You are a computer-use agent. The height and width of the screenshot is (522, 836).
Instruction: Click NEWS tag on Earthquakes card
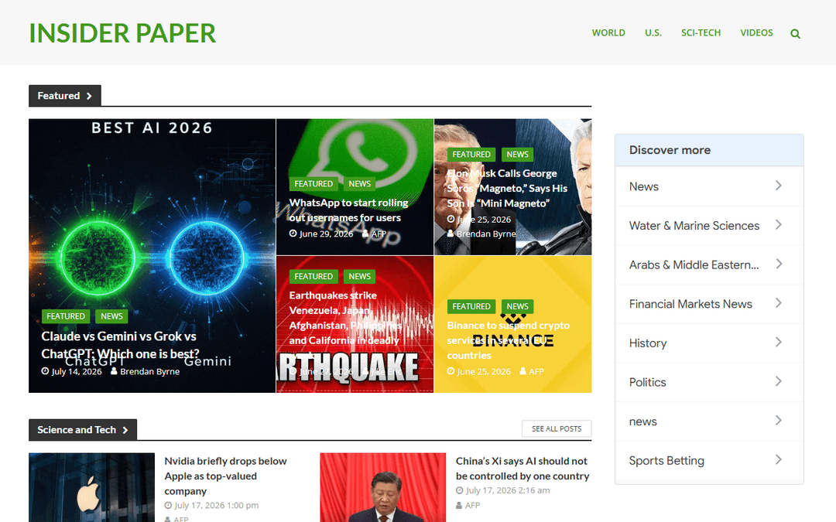(x=359, y=276)
